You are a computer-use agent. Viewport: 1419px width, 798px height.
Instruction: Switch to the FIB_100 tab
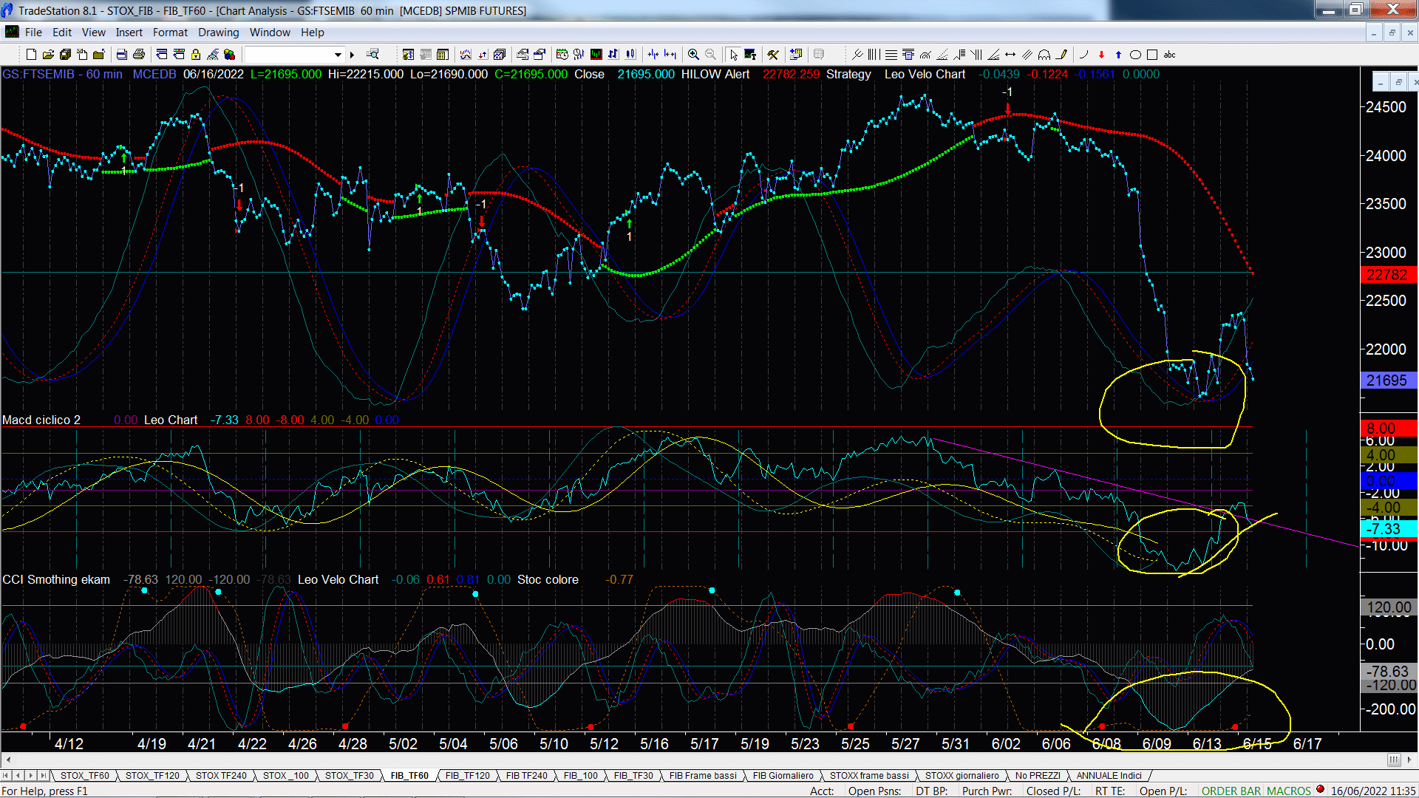coord(580,776)
